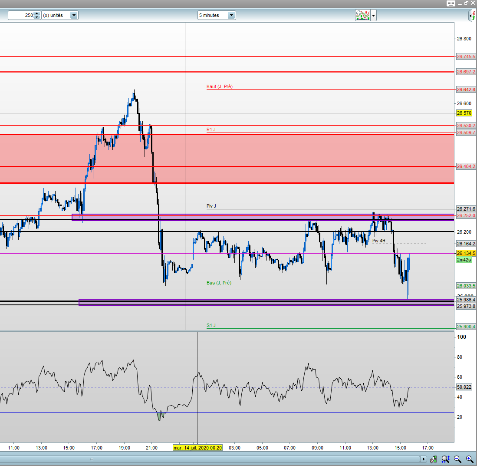Zoom out with the minus magnifier
The height and width of the screenshot is (466, 477).
(457, 459)
